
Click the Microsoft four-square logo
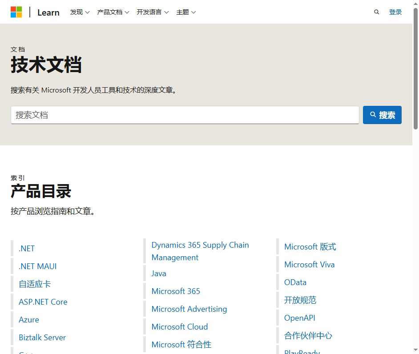[x=16, y=12]
